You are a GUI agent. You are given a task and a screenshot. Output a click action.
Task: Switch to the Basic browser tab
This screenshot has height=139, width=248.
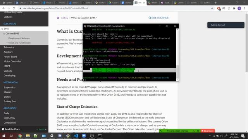click(x=74, y=3)
